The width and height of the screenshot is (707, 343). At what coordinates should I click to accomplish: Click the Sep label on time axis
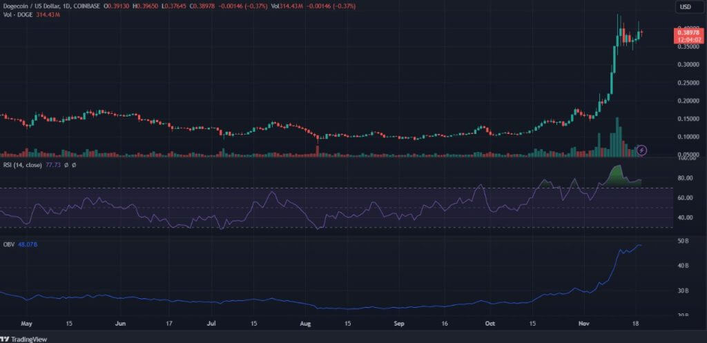(x=398, y=324)
